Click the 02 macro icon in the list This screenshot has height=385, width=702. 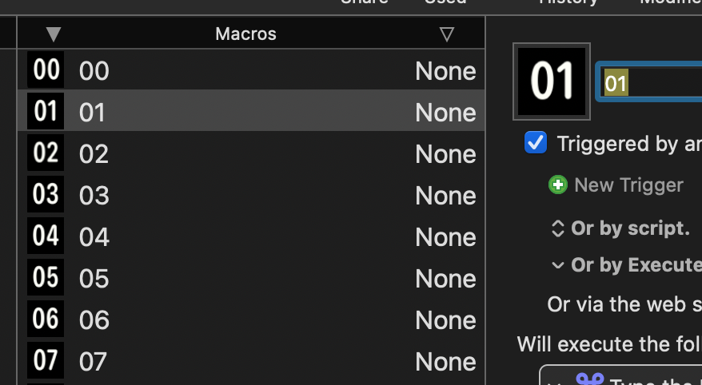click(46, 153)
